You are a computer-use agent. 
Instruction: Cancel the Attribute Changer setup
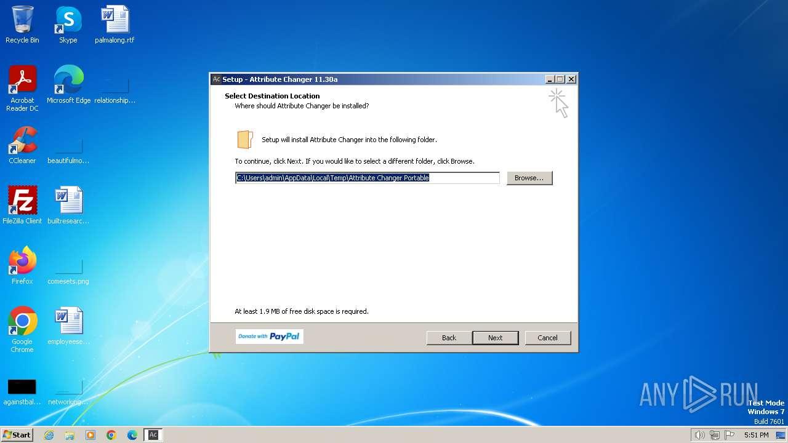pyautogui.click(x=548, y=338)
